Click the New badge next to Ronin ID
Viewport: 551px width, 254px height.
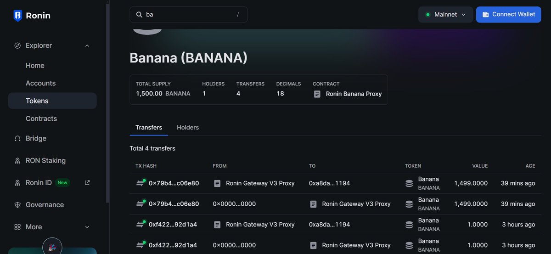point(62,183)
